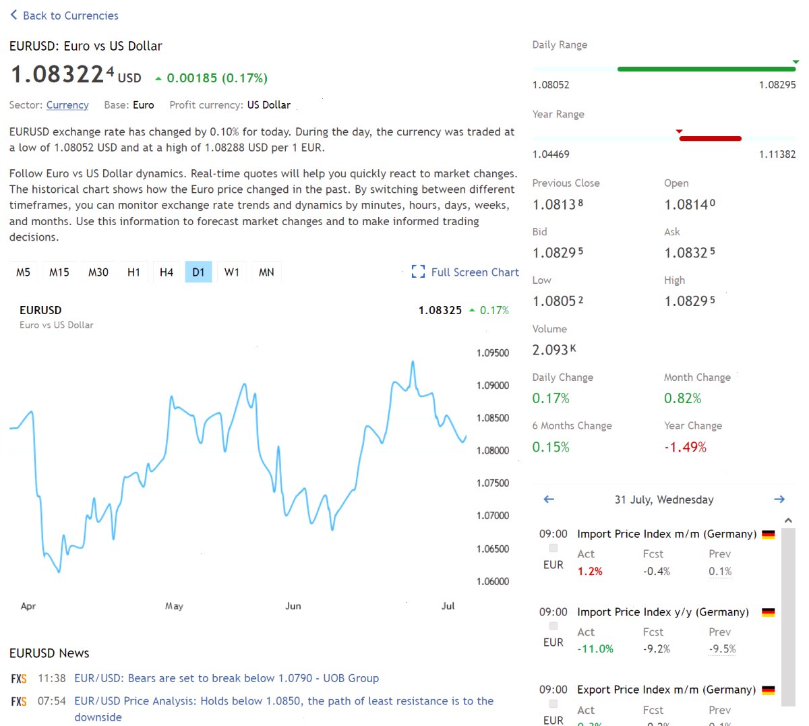Go to next calendar day arrow
The height and width of the screenshot is (726, 809).
tap(779, 500)
